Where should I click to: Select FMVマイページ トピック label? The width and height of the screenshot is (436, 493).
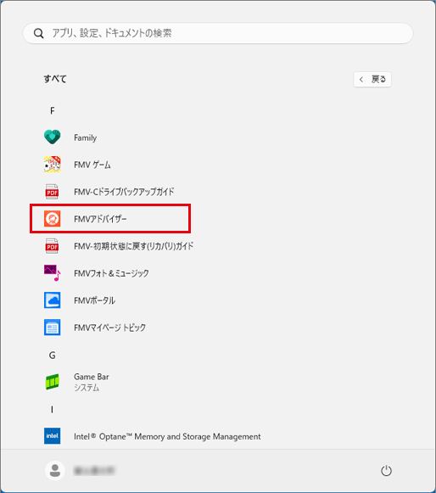tap(110, 328)
